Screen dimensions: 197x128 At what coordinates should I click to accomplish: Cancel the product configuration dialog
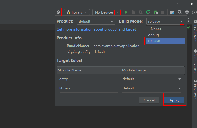click(149, 100)
